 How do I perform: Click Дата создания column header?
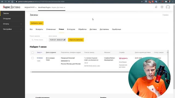tap(51, 53)
